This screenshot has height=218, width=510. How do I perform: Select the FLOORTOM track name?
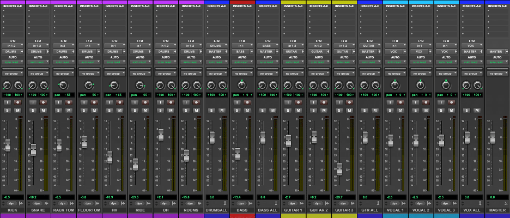point(89,210)
